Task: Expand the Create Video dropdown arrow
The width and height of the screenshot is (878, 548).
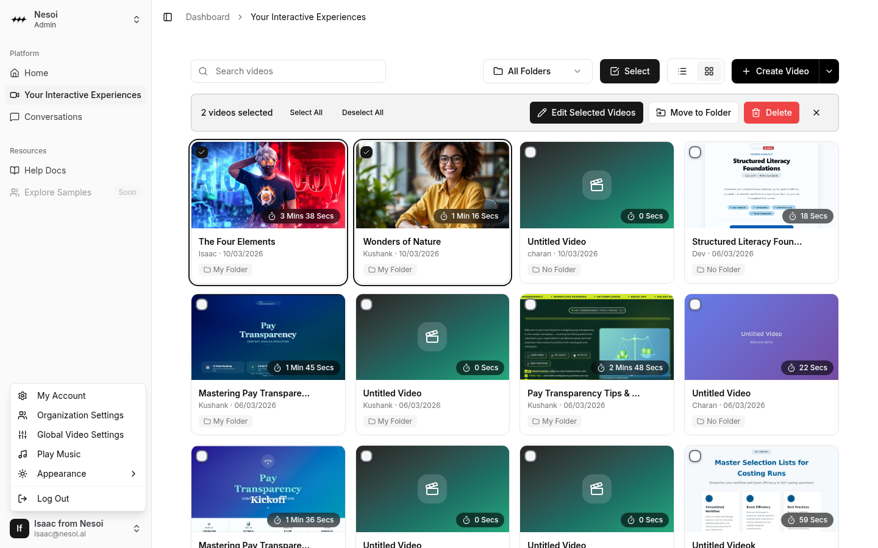Action: tap(829, 71)
